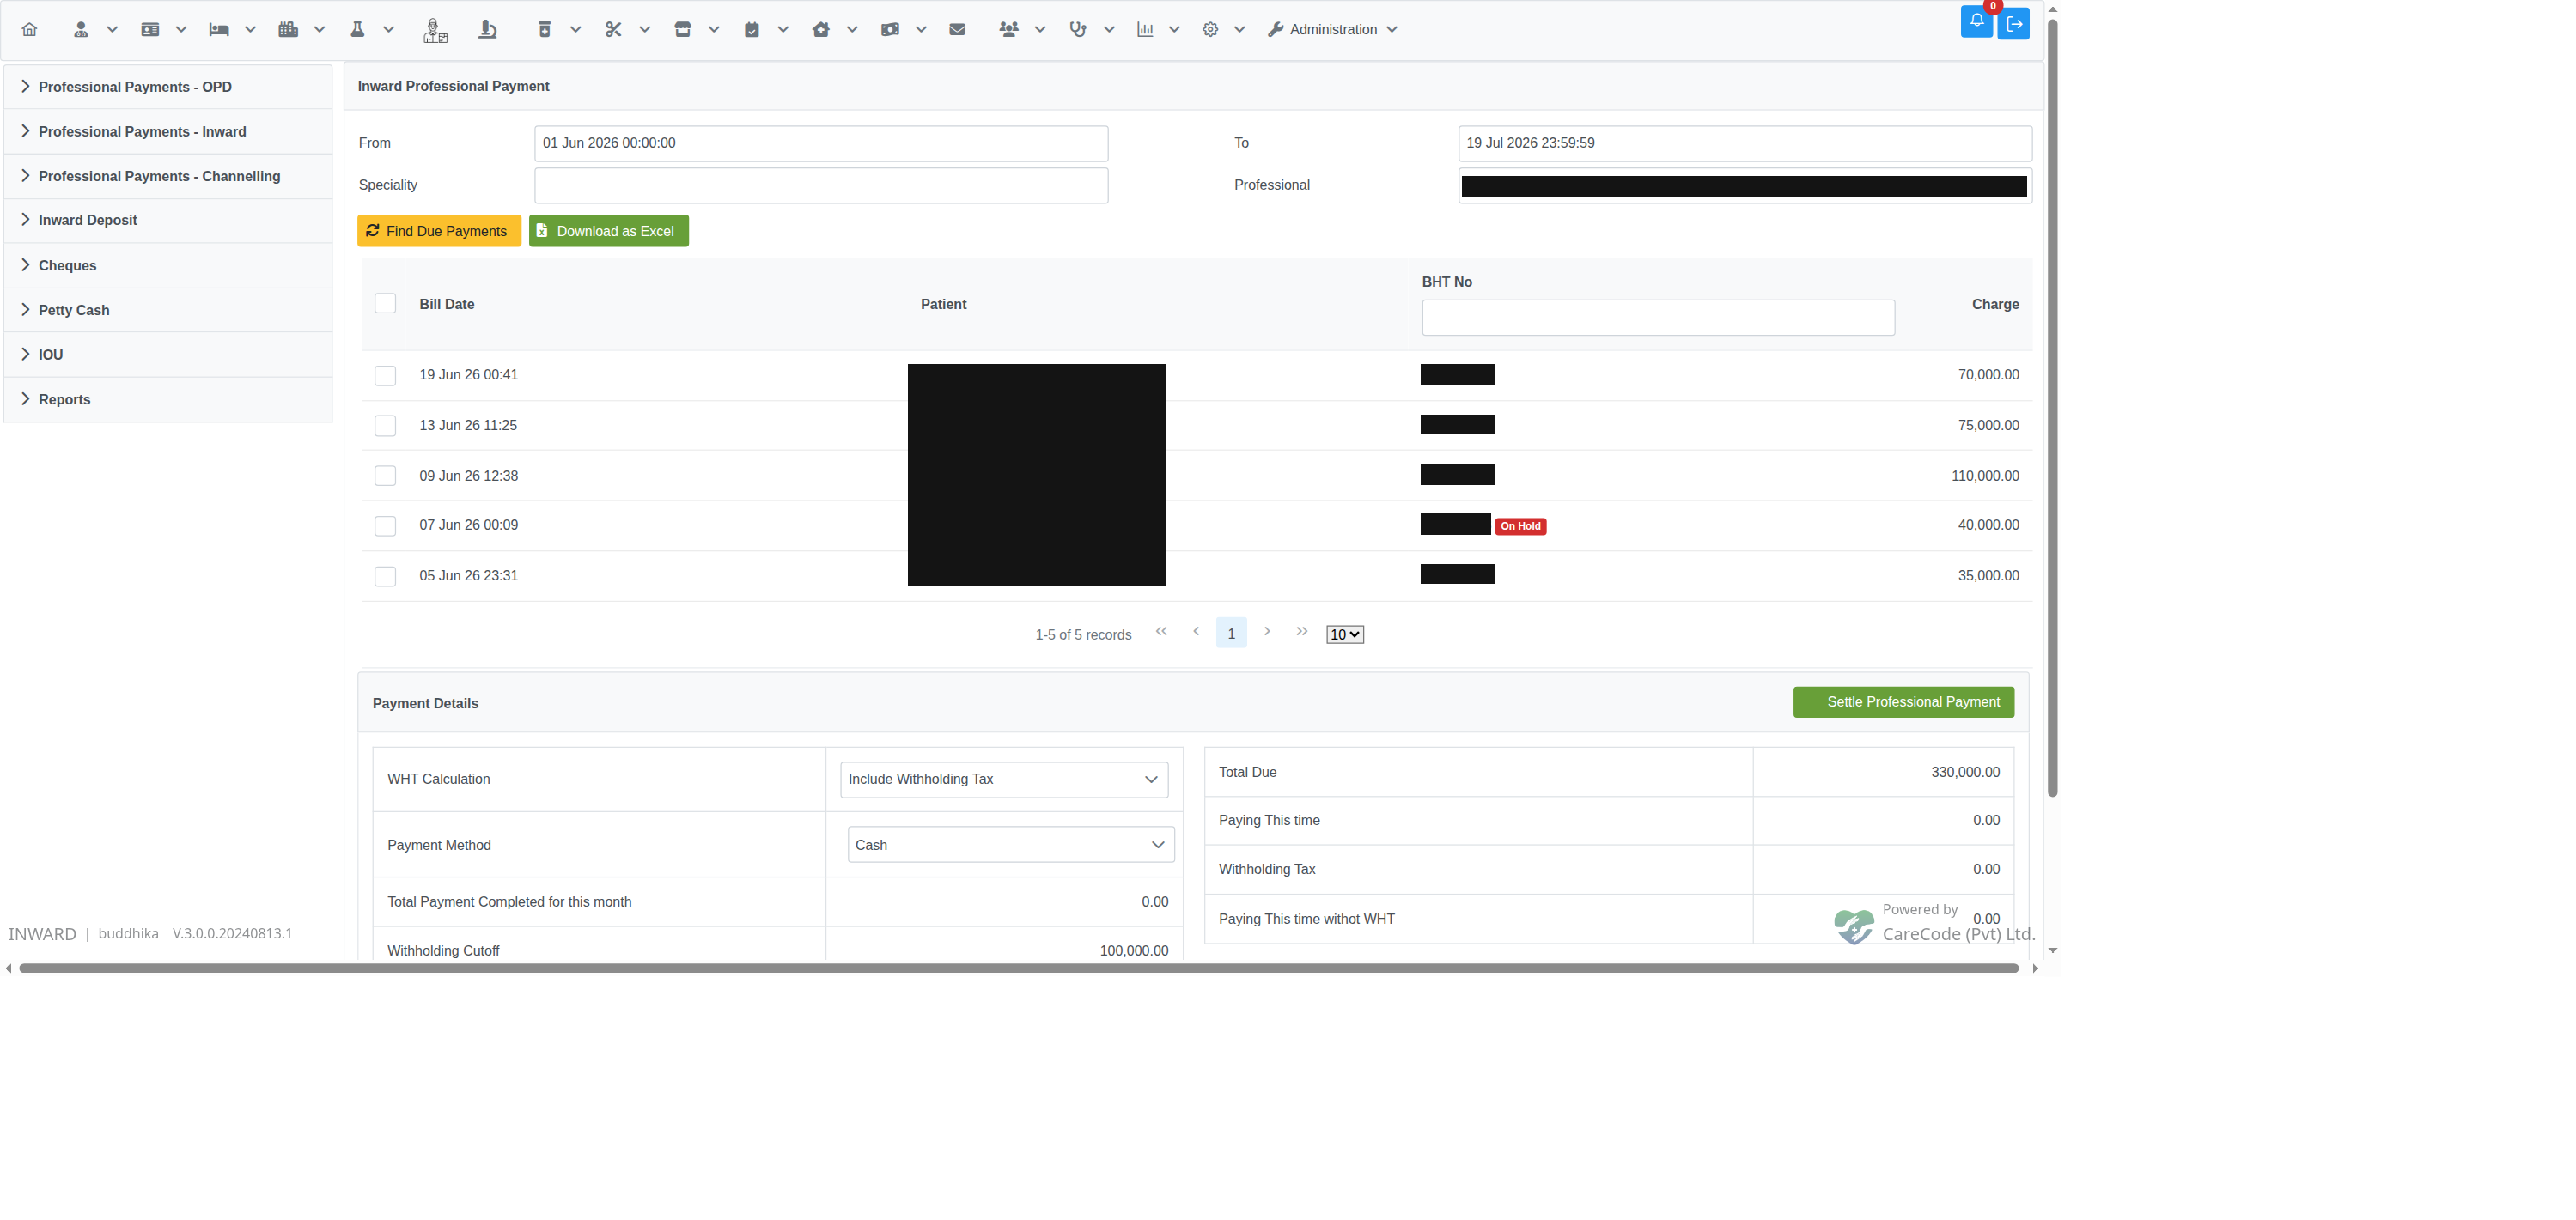Check the 13 Jun 26 11:25 row

[385, 426]
